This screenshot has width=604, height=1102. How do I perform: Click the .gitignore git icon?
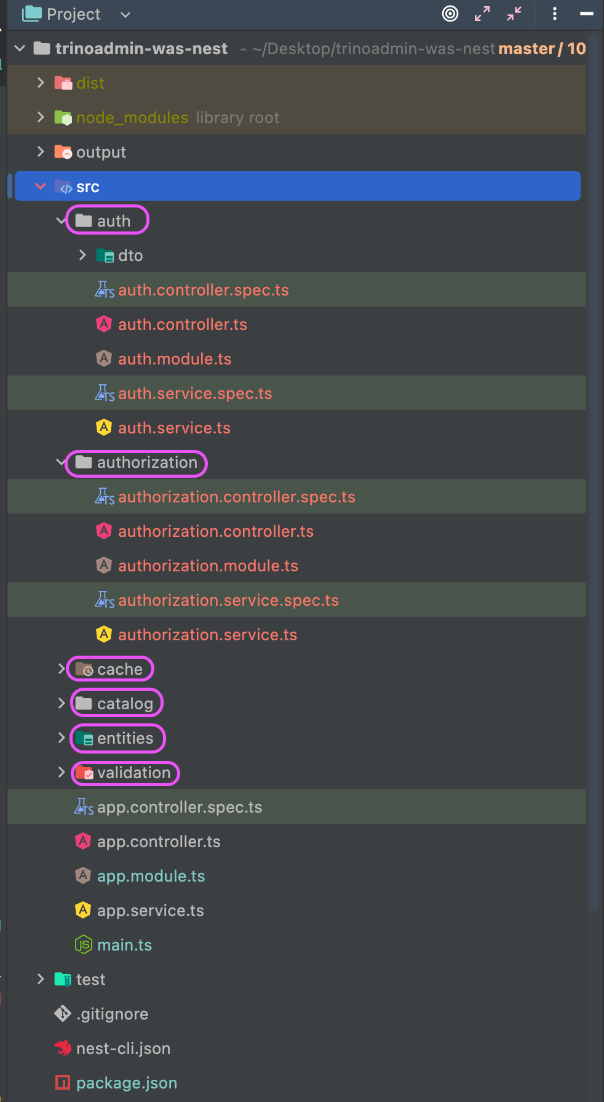click(63, 1013)
